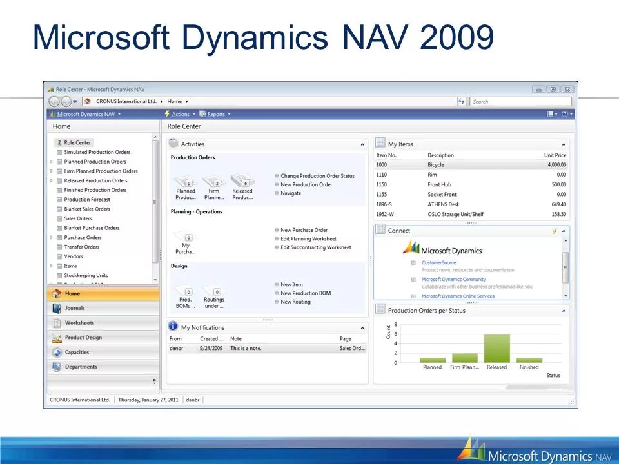Open Production Forecast in navigation tree
Screen dimensions: 619x464
click(x=87, y=200)
